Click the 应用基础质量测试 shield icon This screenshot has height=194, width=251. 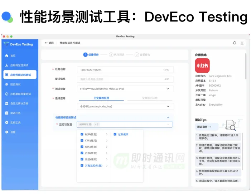point(6,94)
